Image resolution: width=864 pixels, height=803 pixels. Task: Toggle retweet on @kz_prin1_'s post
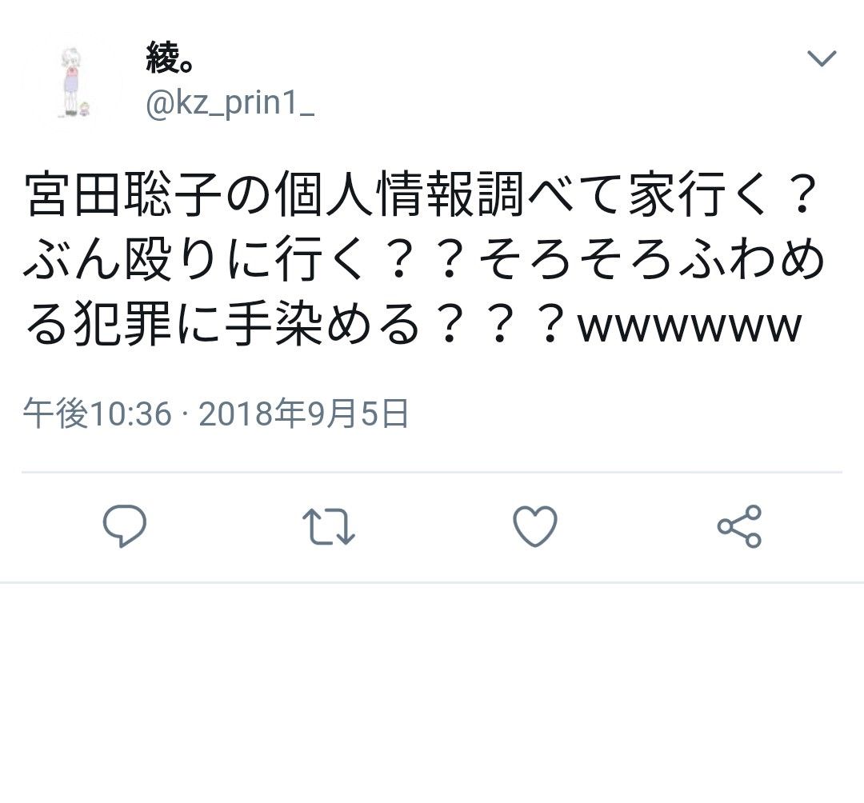coord(329,526)
